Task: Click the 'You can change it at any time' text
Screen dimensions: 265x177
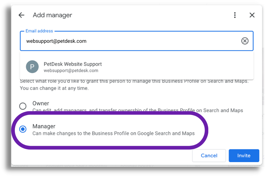Action: coord(54,88)
